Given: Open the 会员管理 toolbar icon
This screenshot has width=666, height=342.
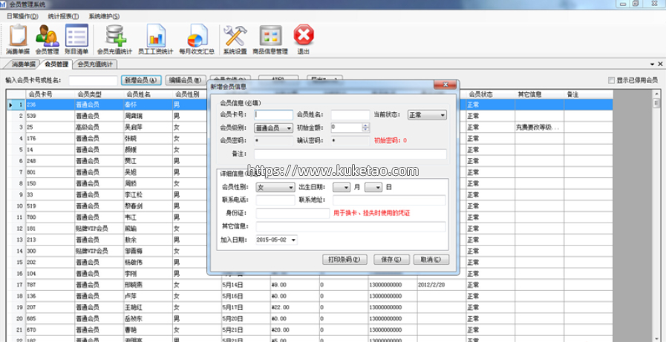Looking at the screenshot, I should pyautogui.click(x=47, y=39).
